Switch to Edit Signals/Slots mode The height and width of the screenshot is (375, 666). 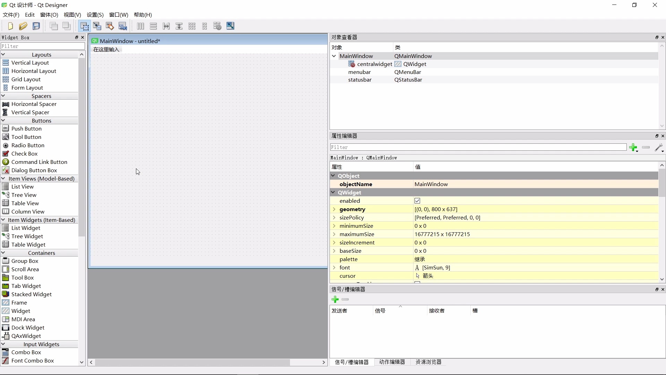pos(97,26)
